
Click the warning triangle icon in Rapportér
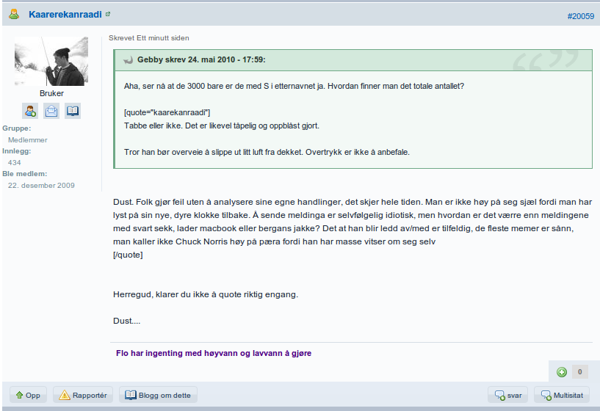(65, 395)
